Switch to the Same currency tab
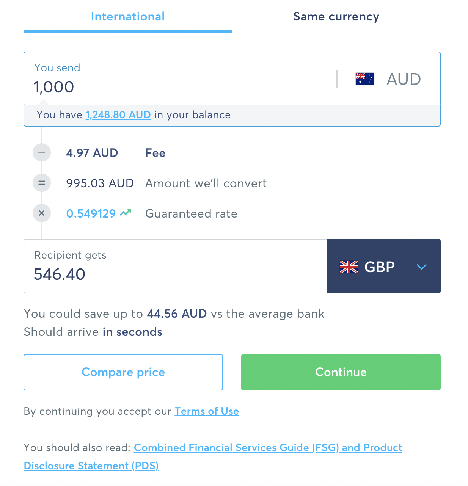 pos(336,17)
